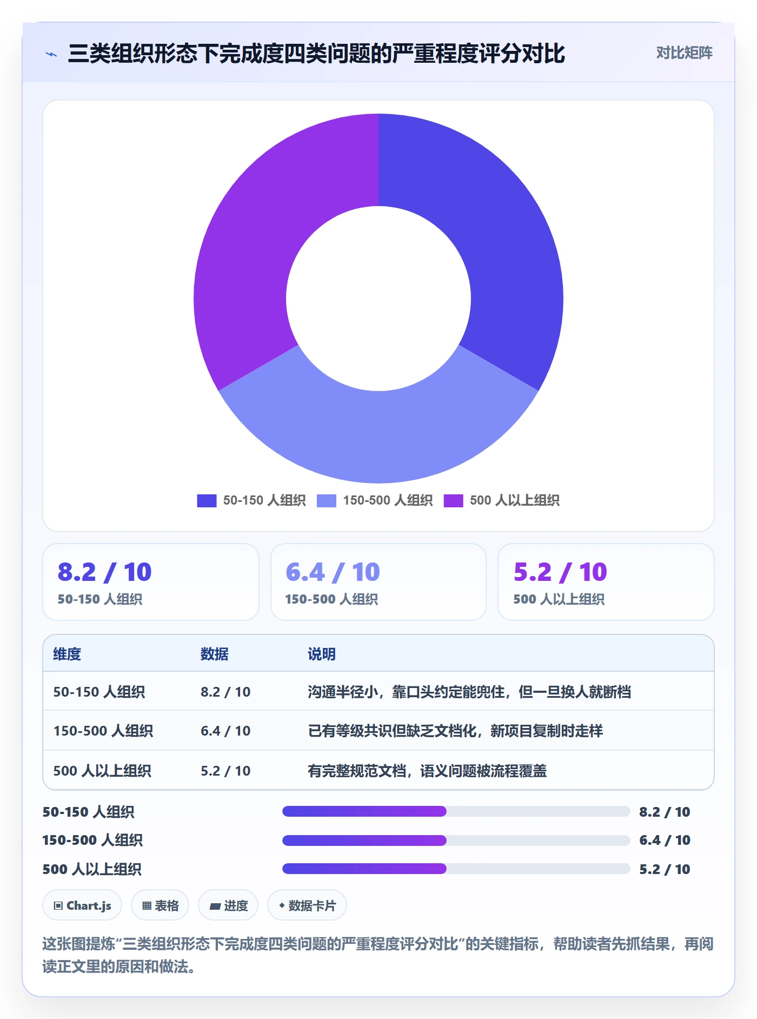Click the progress bar for 500 人以上组织
Image resolution: width=757 pixels, height=1019 pixels.
[x=456, y=869]
